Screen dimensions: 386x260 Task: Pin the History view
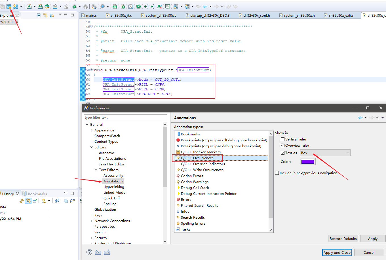click(x=35, y=201)
